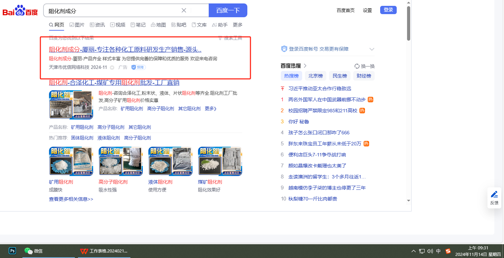Go to the 地图 tab

[x=158, y=25]
